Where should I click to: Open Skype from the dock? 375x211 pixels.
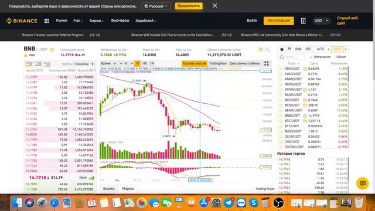pos(254,203)
